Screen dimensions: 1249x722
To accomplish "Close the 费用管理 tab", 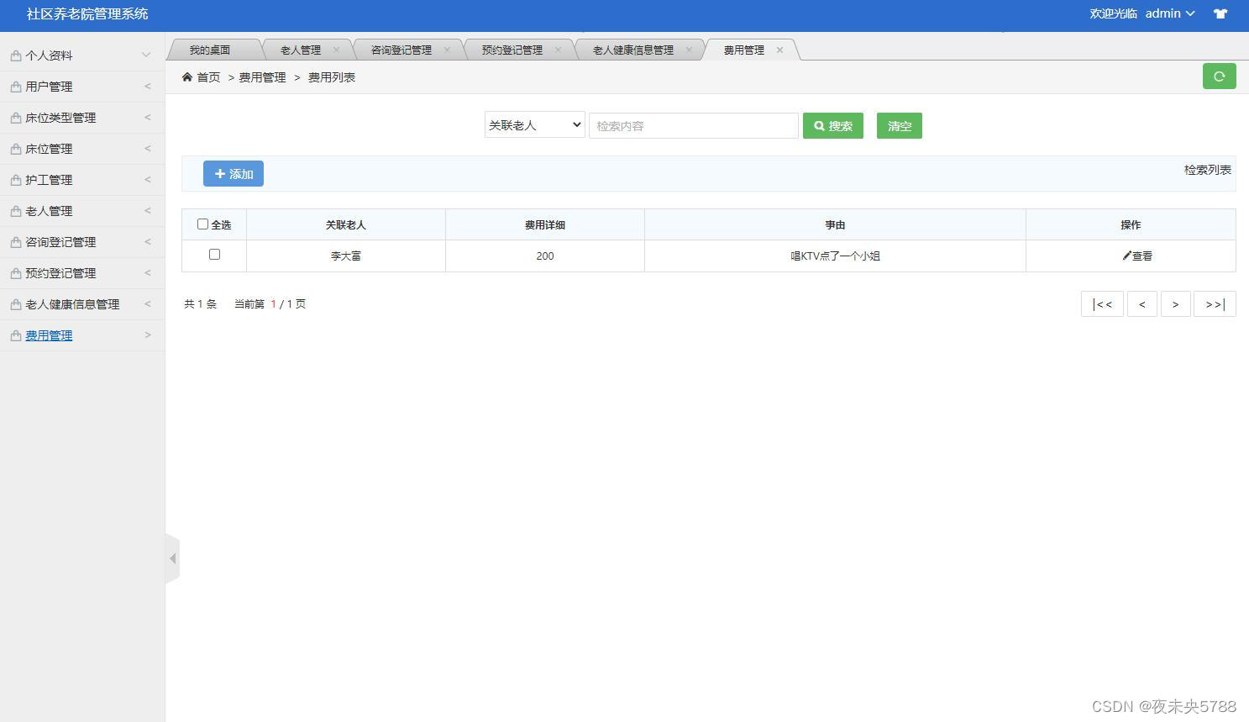I will pyautogui.click(x=779, y=50).
